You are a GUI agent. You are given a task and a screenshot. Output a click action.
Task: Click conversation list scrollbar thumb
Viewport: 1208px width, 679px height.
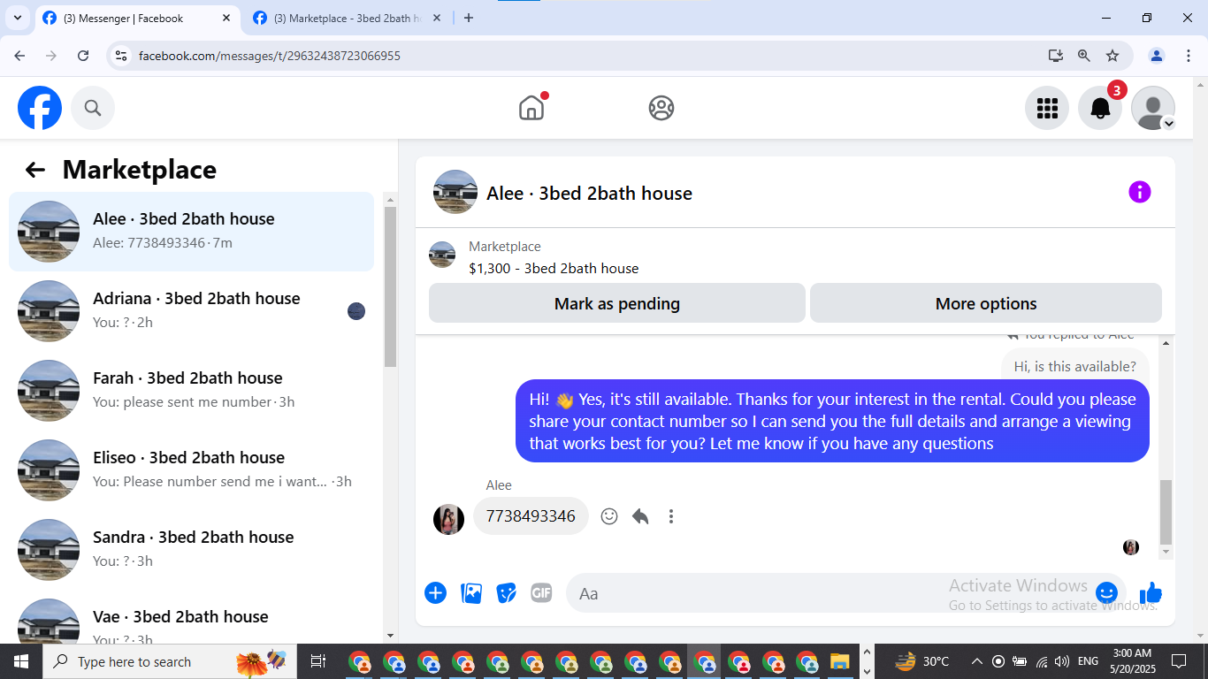(391, 286)
